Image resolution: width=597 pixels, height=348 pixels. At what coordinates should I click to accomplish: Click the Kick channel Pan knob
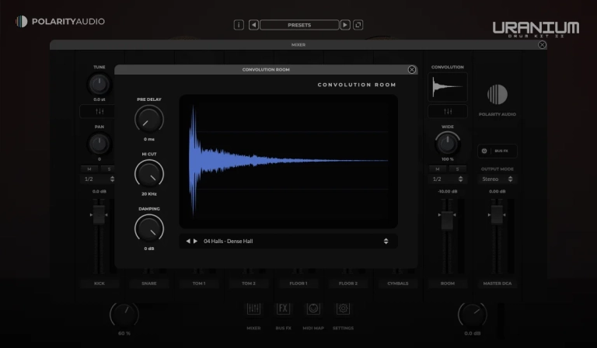(x=99, y=144)
